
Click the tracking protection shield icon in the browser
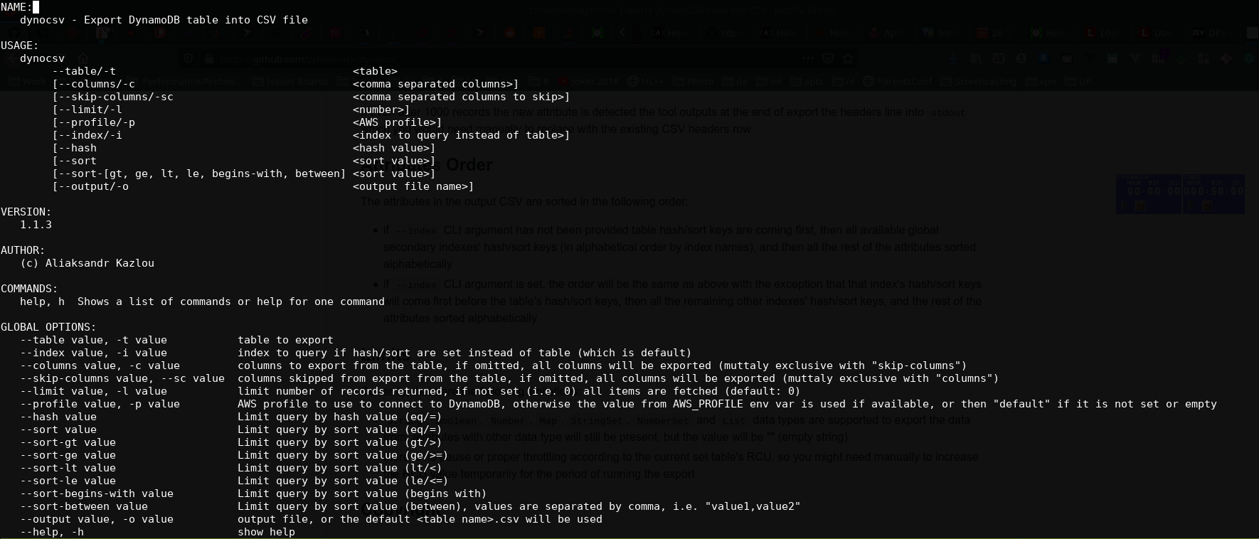click(x=188, y=58)
